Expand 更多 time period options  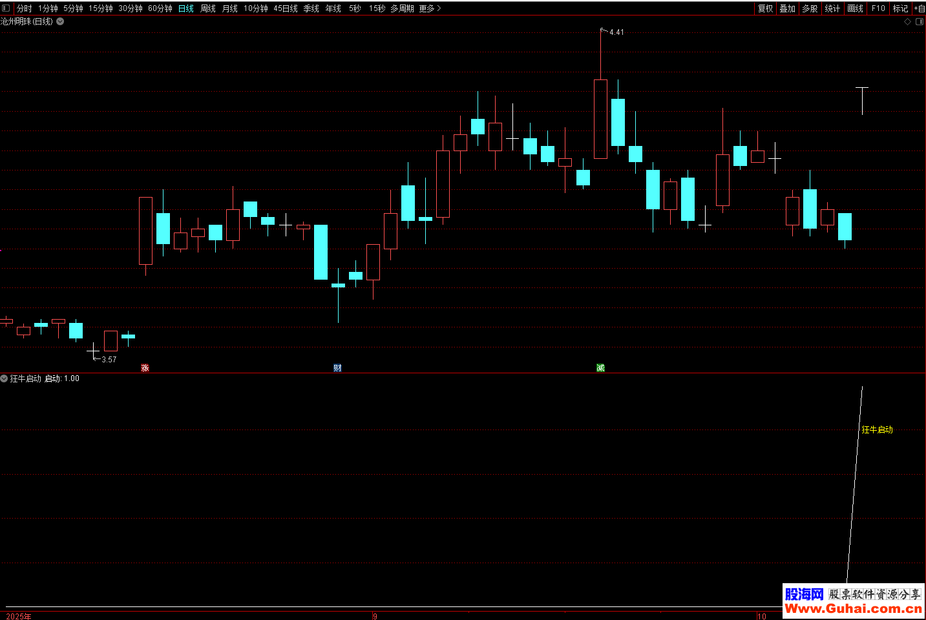click(430, 8)
